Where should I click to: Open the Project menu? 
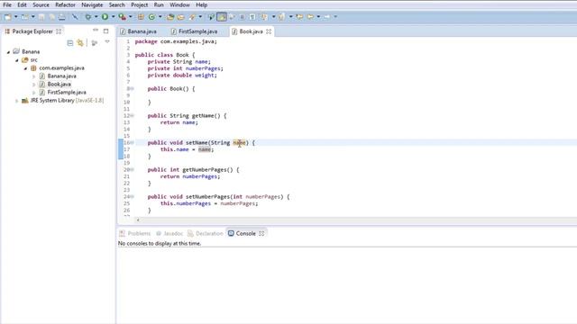pyautogui.click(x=140, y=4)
